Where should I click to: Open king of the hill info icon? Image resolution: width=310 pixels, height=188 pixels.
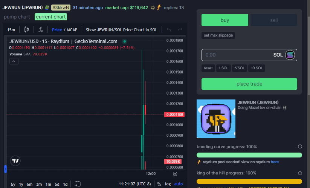300,173
